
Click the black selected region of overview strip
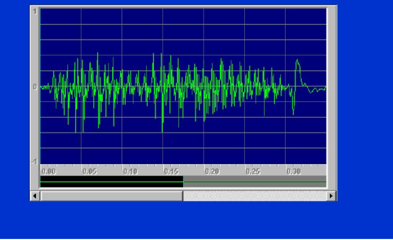(112, 181)
